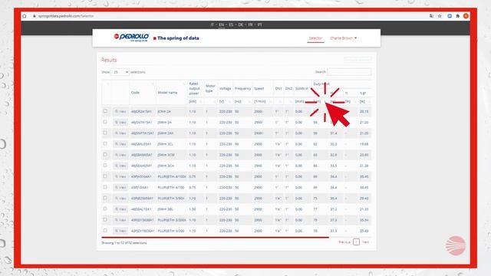Click View button for JSWm 3BL

[120, 209]
